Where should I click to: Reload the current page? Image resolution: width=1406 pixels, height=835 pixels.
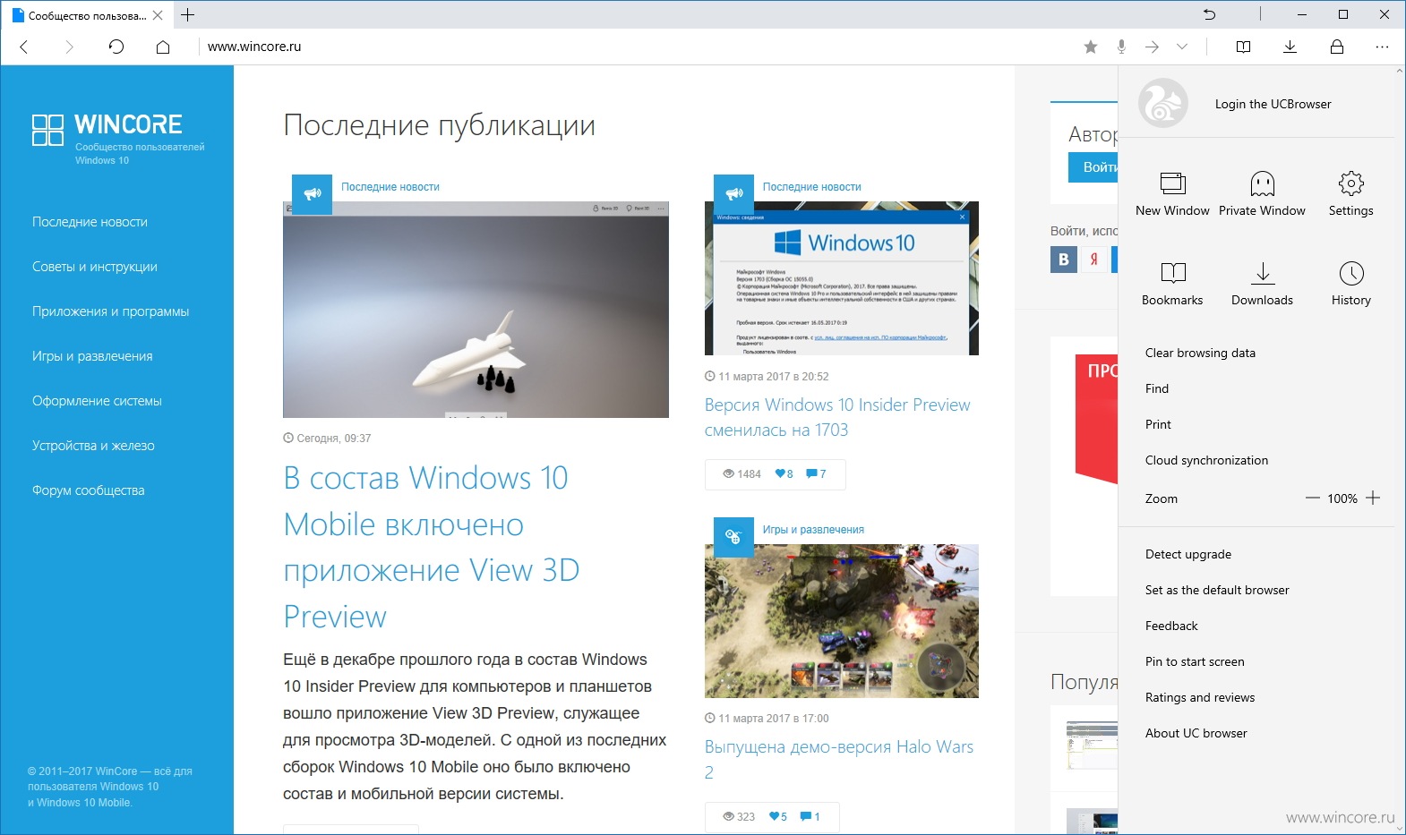pos(116,47)
